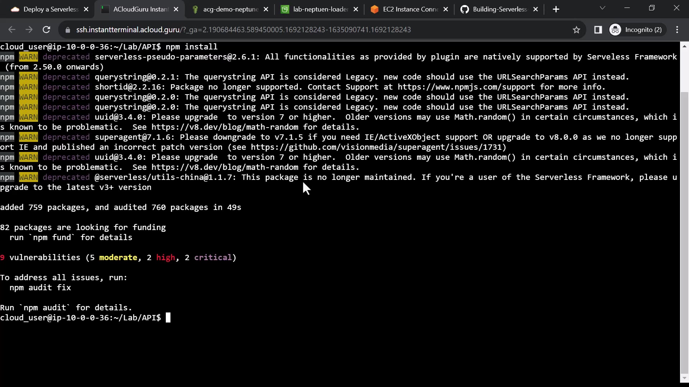This screenshot has height=387, width=689.
Task: Bookmark this page with star icon
Action: coord(576,30)
